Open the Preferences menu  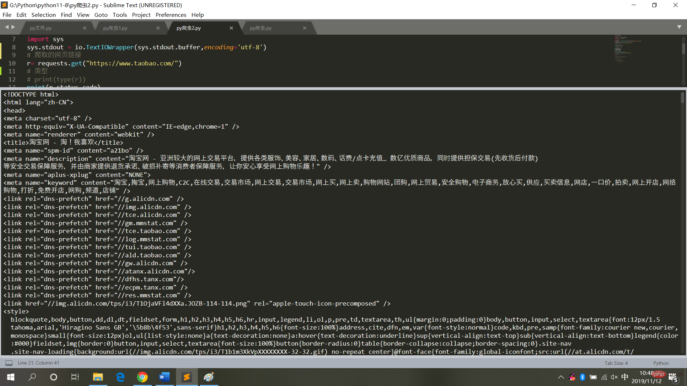click(x=171, y=15)
